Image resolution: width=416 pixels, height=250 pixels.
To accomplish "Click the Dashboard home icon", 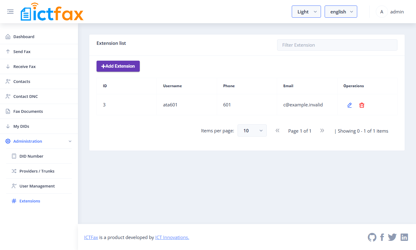I will 8,37.
